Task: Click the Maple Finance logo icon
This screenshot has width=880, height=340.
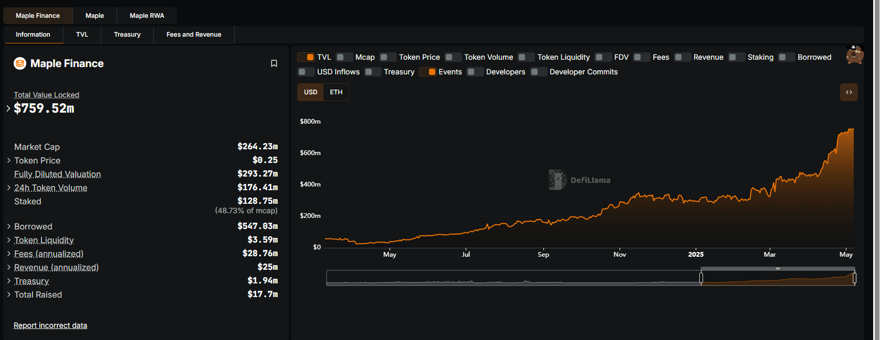Action: (x=20, y=63)
